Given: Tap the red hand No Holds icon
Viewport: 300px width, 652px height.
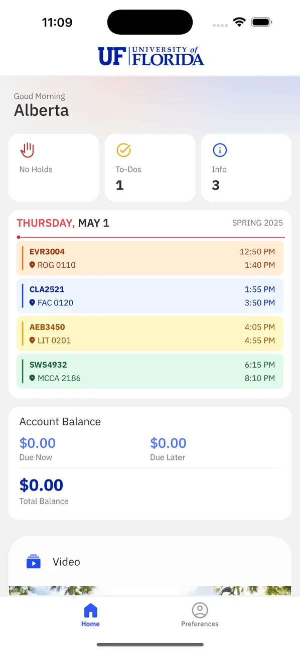Looking at the screenshot, I should [x=27, y=150].
